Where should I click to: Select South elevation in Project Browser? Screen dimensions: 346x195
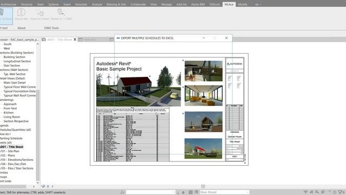[8, 44]
